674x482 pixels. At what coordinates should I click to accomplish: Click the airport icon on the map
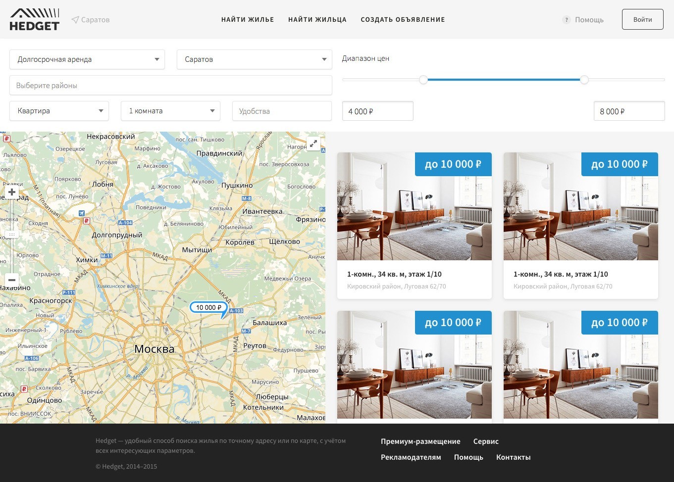pos(81,213)
